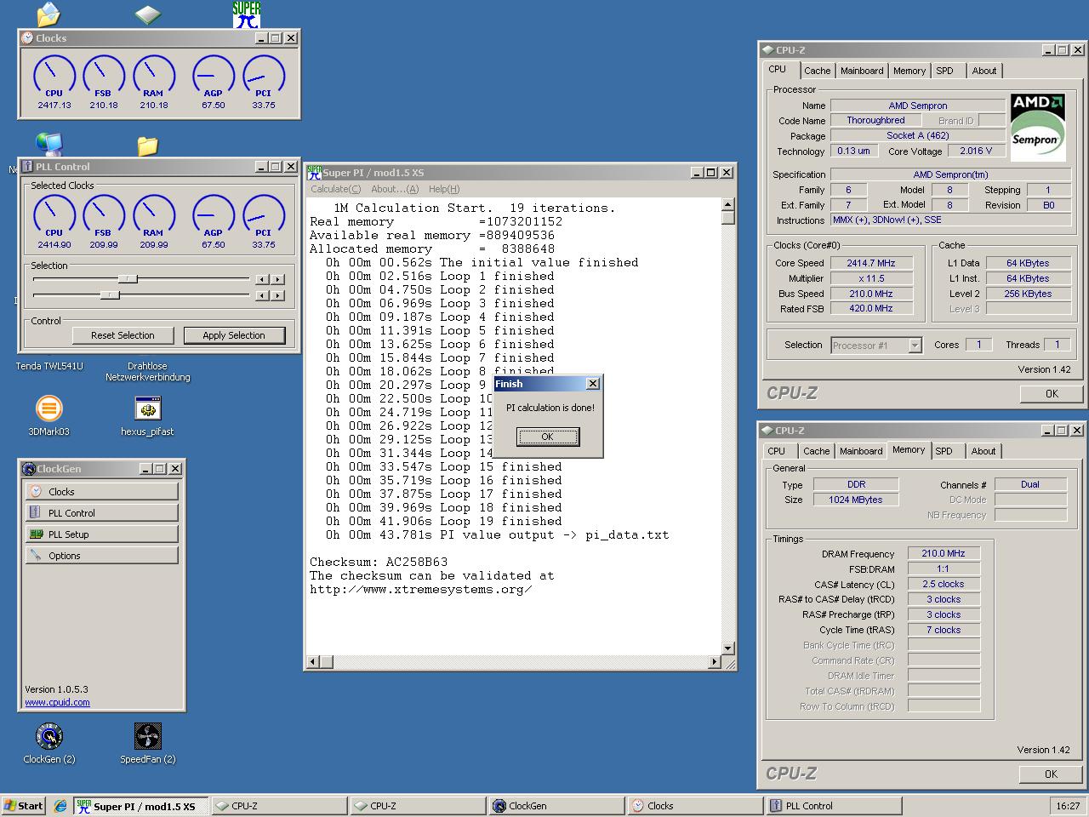The height and width of the screenshot is (817, 1089).
Task: Switch to About tab in upper CPU-Z
Action: pyautogui.click(x=984, y=71)
